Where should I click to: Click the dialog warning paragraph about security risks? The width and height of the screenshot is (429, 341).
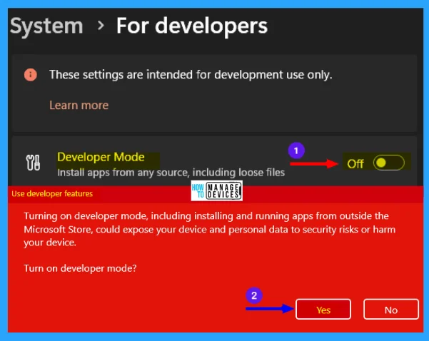[210, 229]
